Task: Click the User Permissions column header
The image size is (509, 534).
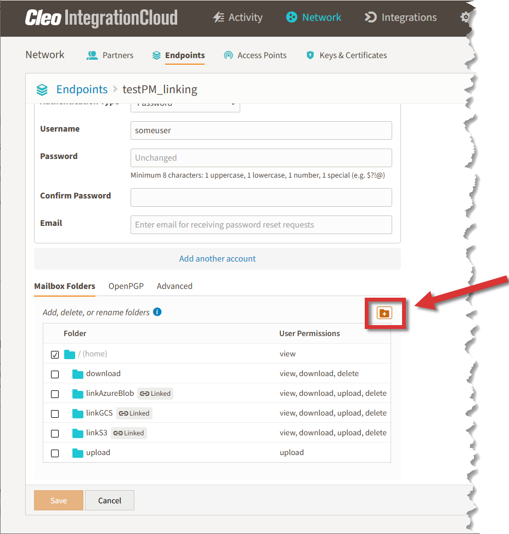Action: [310, 333]
